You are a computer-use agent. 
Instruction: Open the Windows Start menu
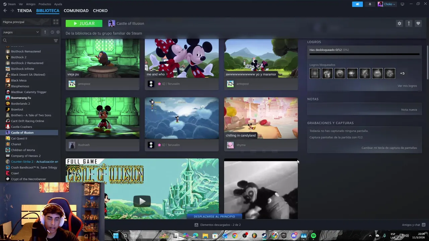(x=116, y=236)
